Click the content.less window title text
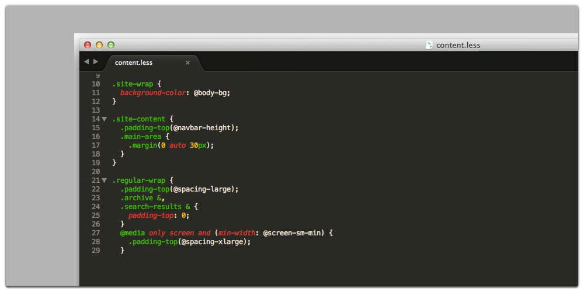 point(458,46)
